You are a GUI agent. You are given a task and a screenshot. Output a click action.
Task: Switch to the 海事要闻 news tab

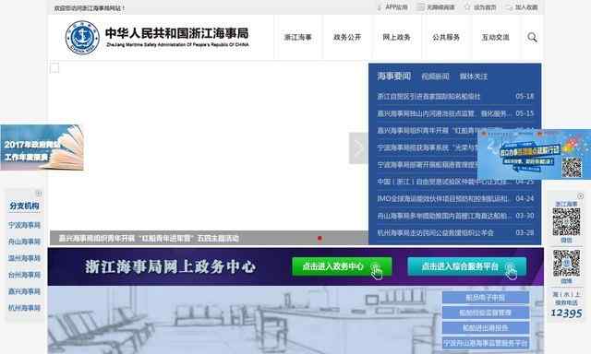pos(394,77)
